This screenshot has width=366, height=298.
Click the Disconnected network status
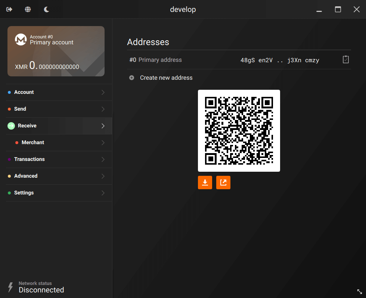(41, 290)
